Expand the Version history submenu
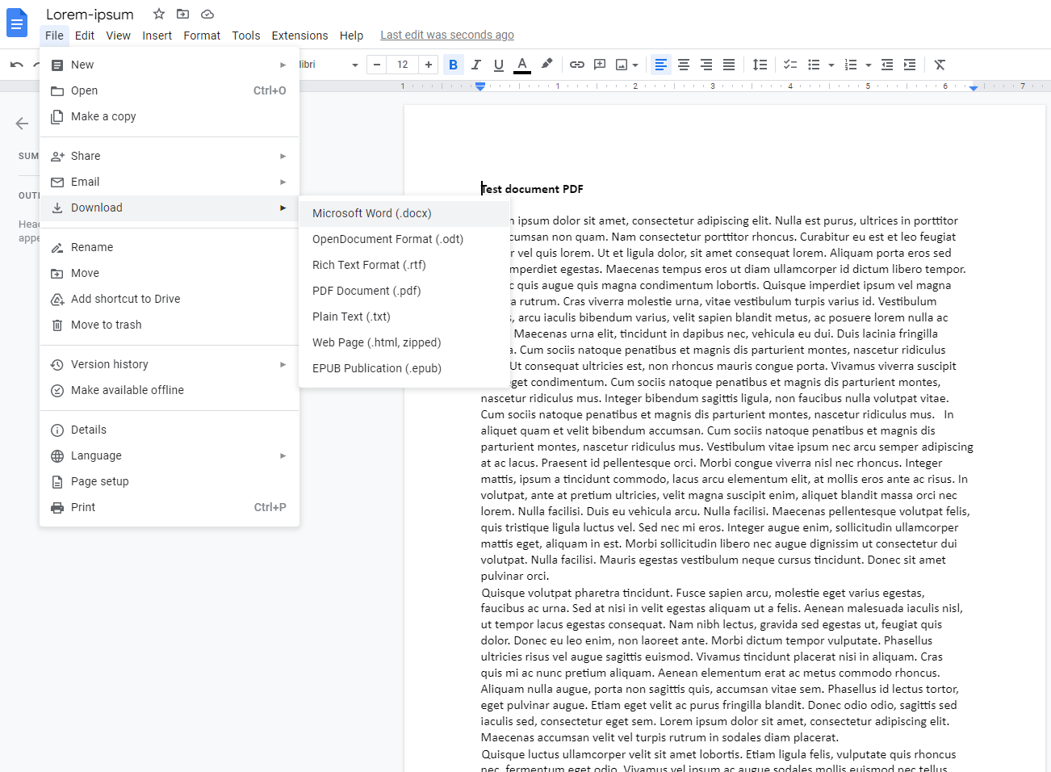Screen dimensions: 1051x772 point(170,364)
